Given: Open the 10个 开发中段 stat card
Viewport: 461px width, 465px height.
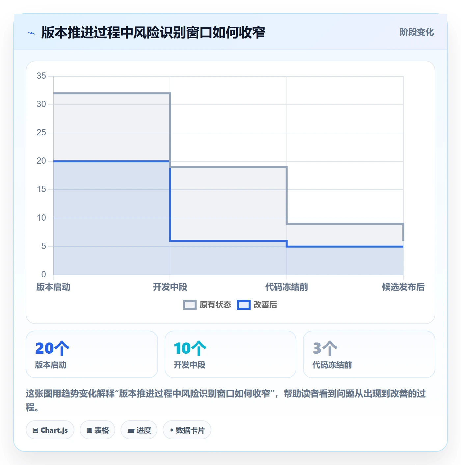Looking at the screenshot, I should [x=230, y=354].
